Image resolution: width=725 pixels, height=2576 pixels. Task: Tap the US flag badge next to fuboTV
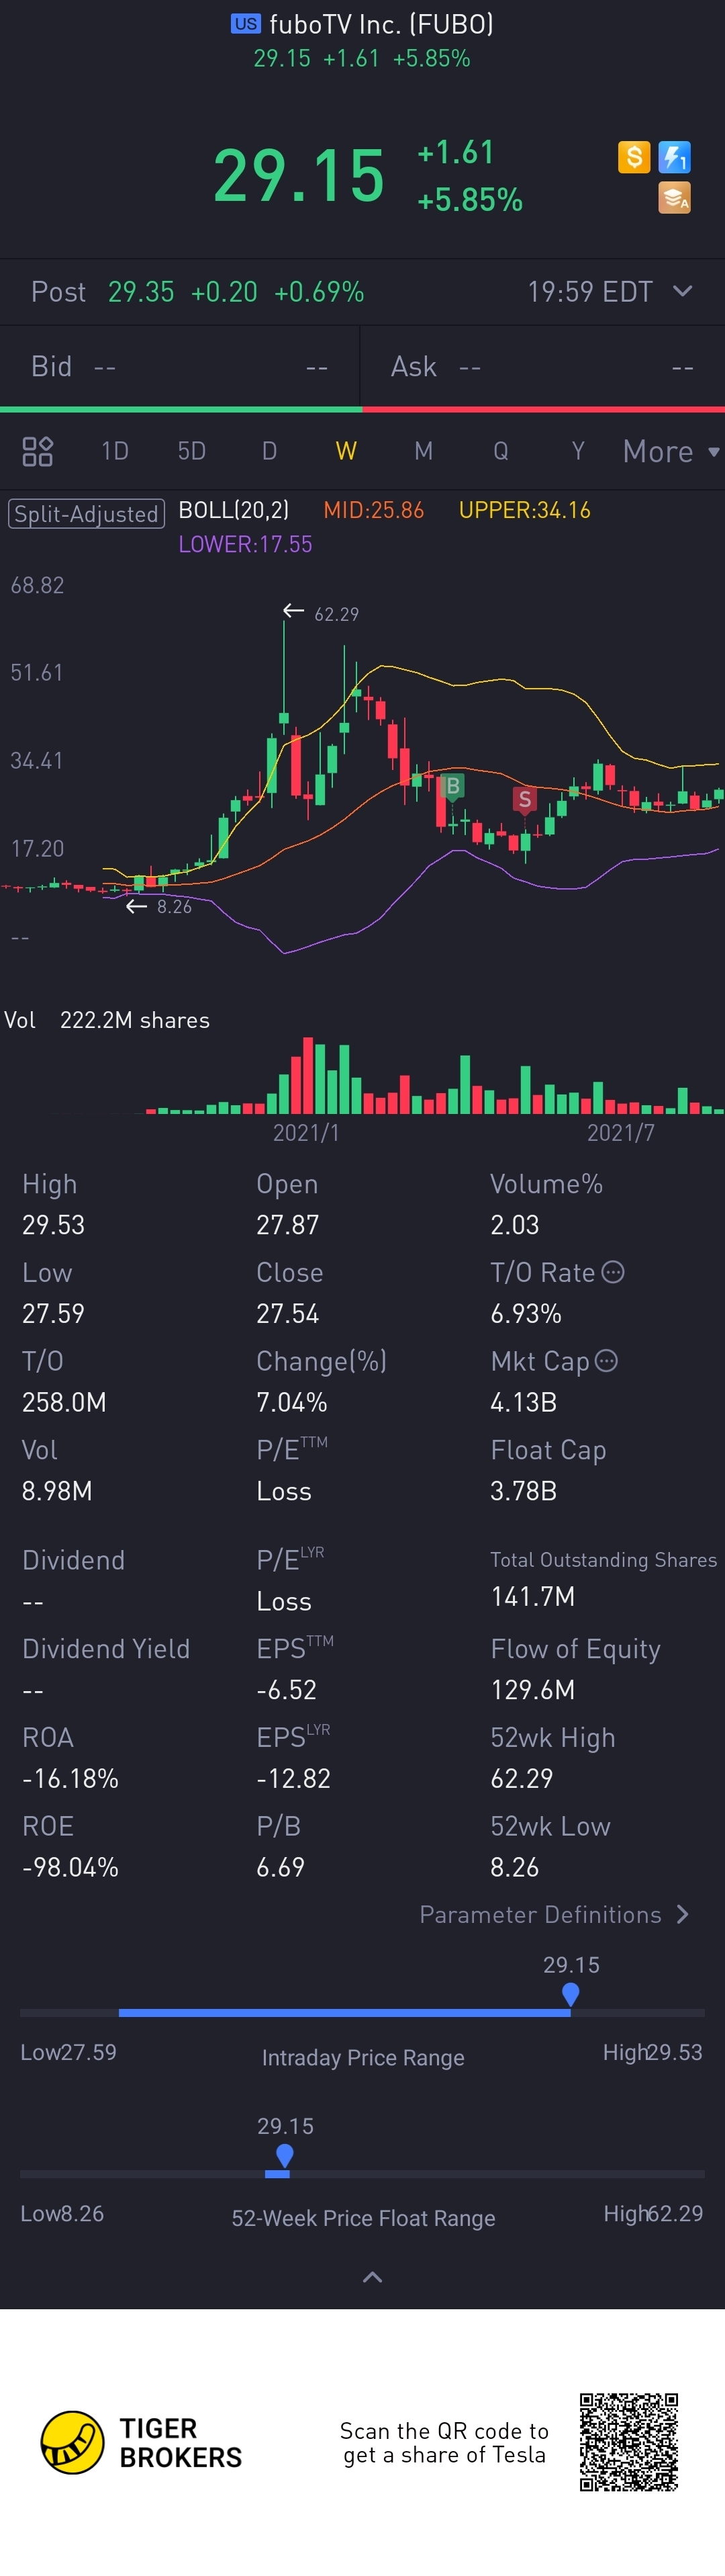(246, 23)
